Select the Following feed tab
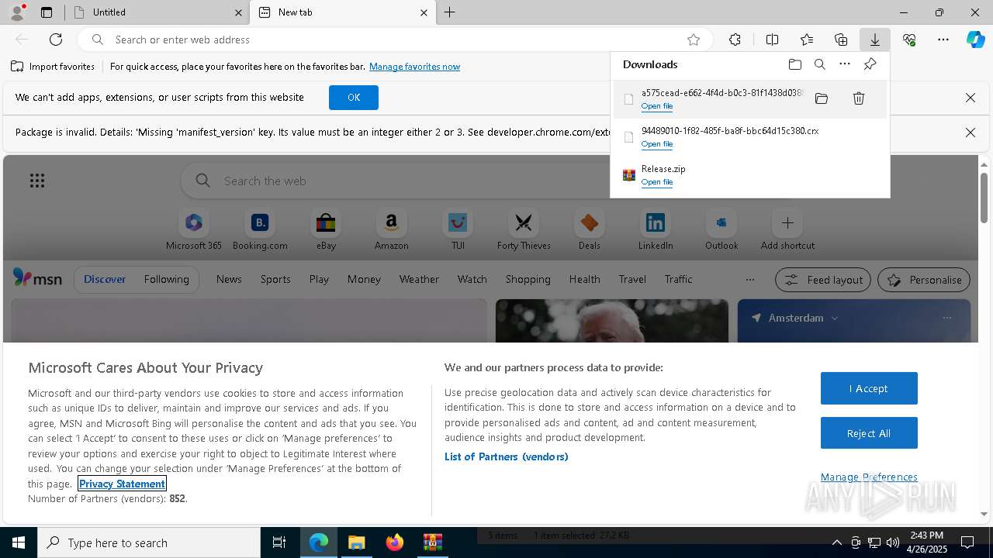This screenshot has height=558, width=993. (166, 280)
